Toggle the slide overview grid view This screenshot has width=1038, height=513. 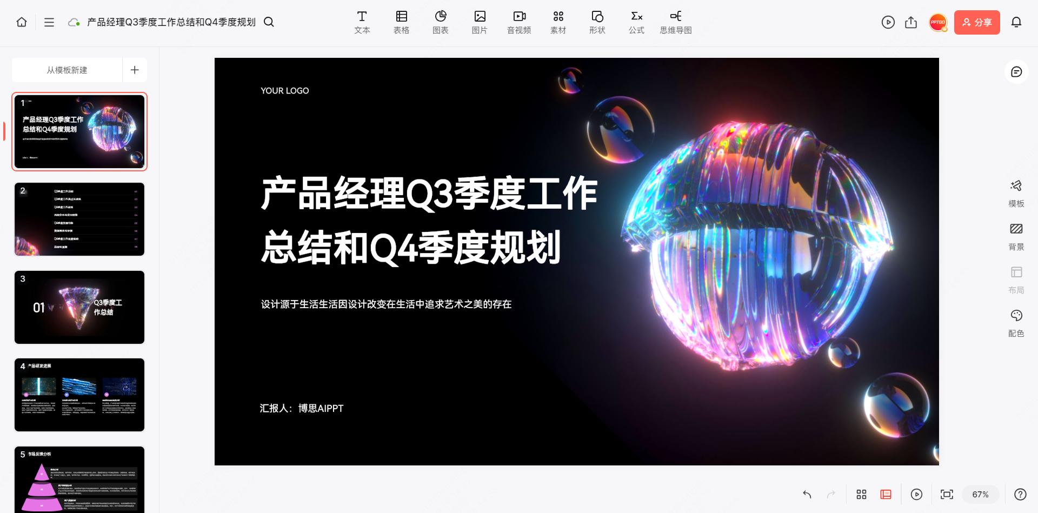click(861, 494)
